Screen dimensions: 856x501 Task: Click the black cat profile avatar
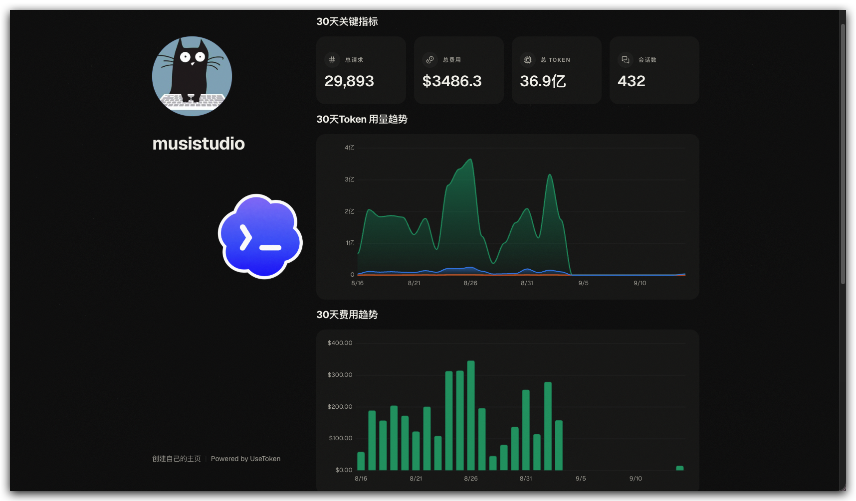[192, 76]
